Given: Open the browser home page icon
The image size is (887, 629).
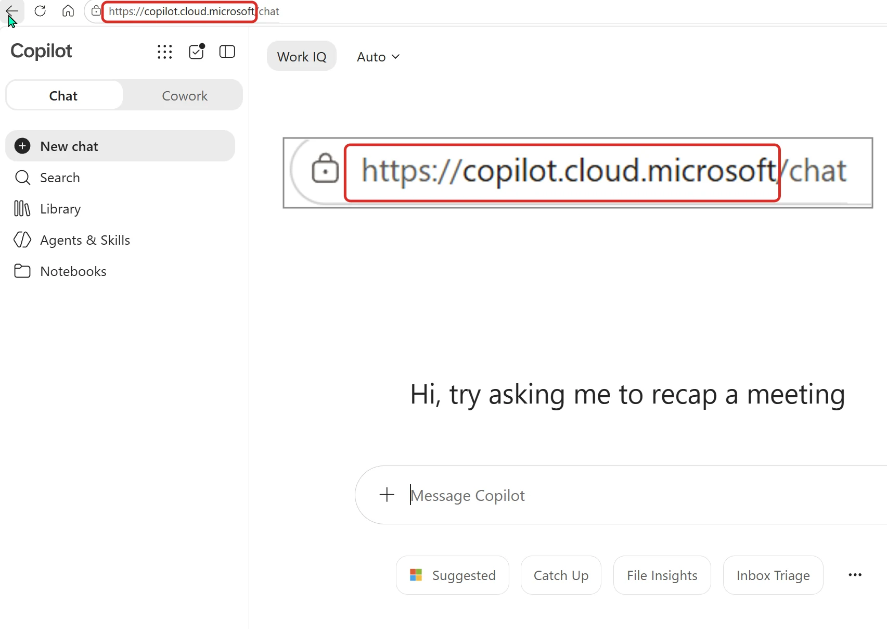Looking at the screenshot, I should (x=68, y=11).
